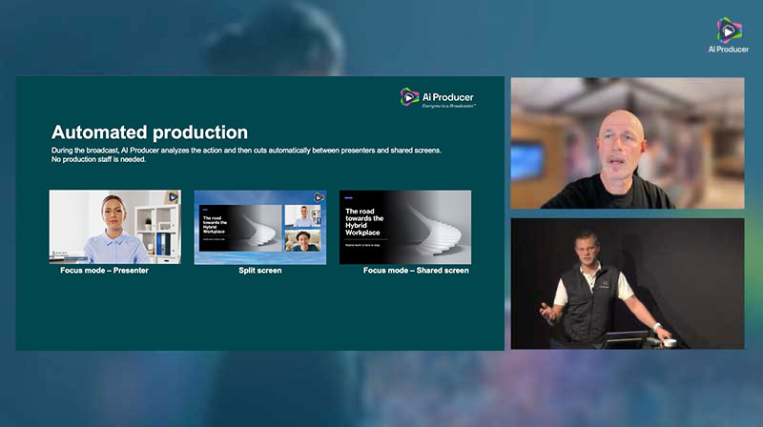Click the 'Ai Producer' text under top-right logo

[729, 50]
